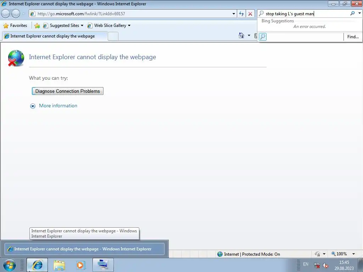Click the Internet Explorer taskbar preview thumbnail

[x=84, y=249]
